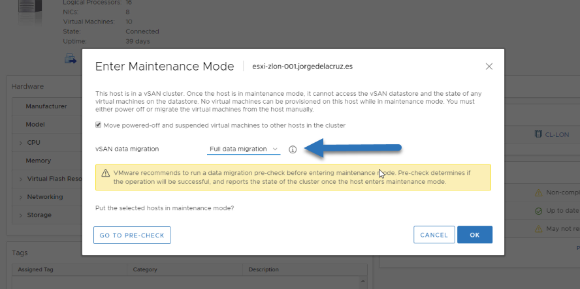The image size is (580, 289).
Task: Click the Up to date green check icon
Action: (x=539, y=211)
